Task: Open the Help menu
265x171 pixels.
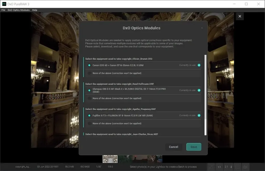Action: tap(35, 10)
